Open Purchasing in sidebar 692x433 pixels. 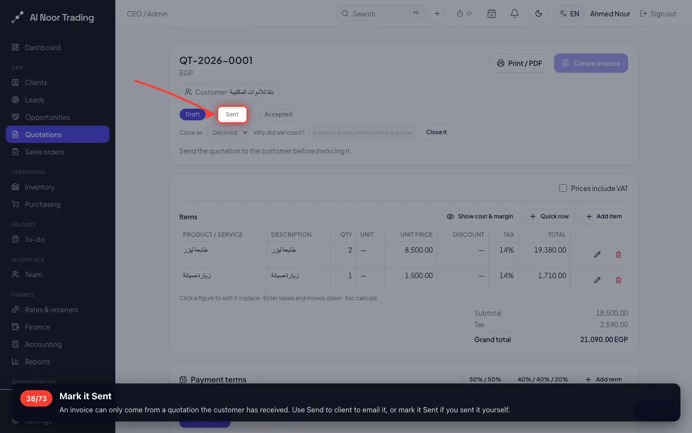click(58, 204)
